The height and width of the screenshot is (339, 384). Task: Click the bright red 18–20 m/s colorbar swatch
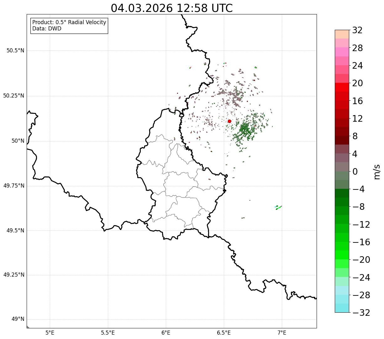pos(342,87)
